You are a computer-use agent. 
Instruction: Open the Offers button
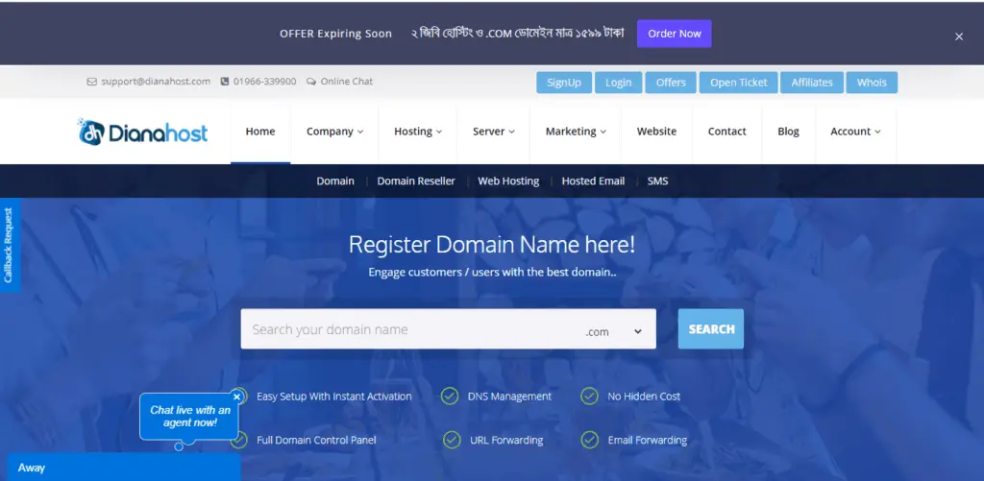tap(671, 83)
